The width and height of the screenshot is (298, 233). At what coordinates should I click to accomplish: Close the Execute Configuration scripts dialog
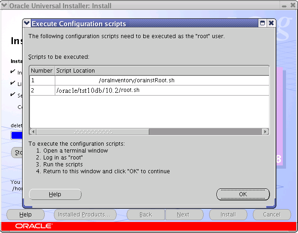271,23
